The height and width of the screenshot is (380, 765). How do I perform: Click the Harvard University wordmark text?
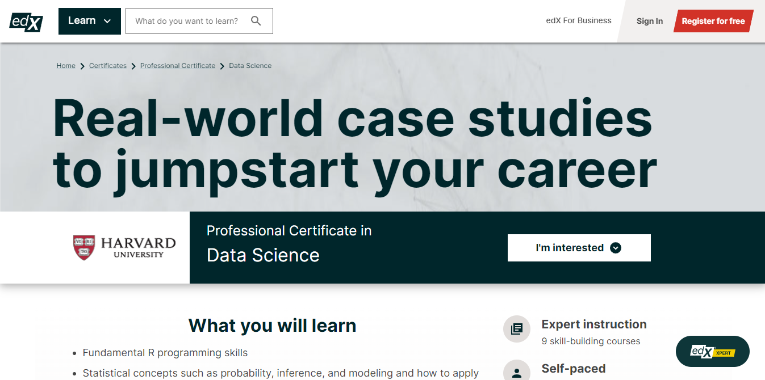138,248
